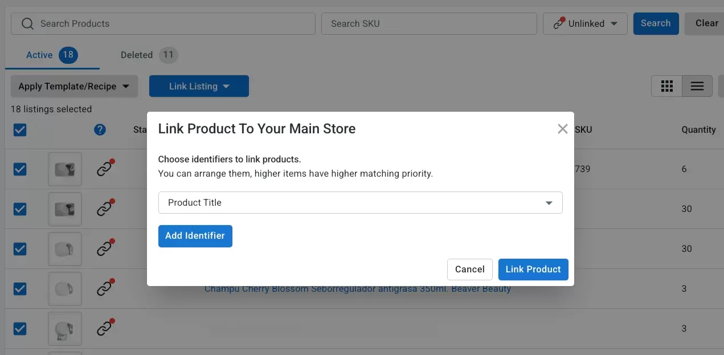724x355 pixels.
Task: Click the link icon on the Champu Cherry Blossom row
Action: pyautogui.click(x=105, y=289)
